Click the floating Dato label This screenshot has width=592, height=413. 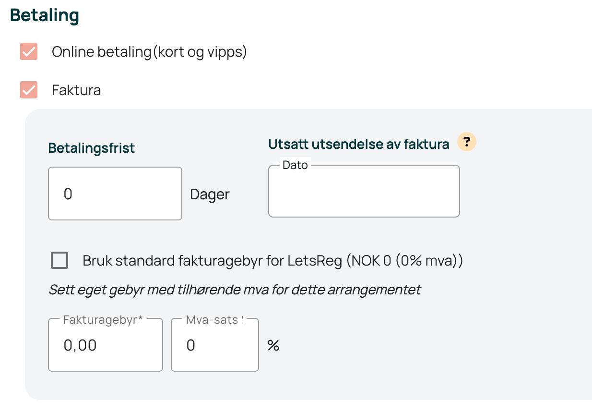[295, 165]
